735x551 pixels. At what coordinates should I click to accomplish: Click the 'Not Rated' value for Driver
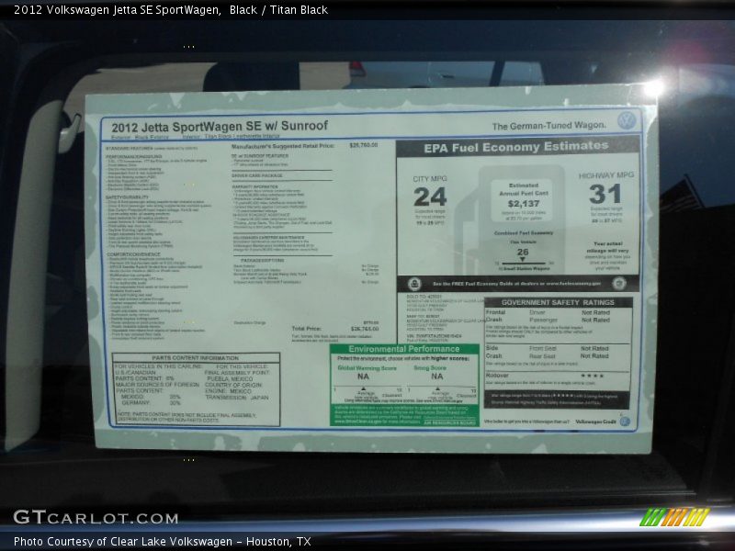(595, 312)
